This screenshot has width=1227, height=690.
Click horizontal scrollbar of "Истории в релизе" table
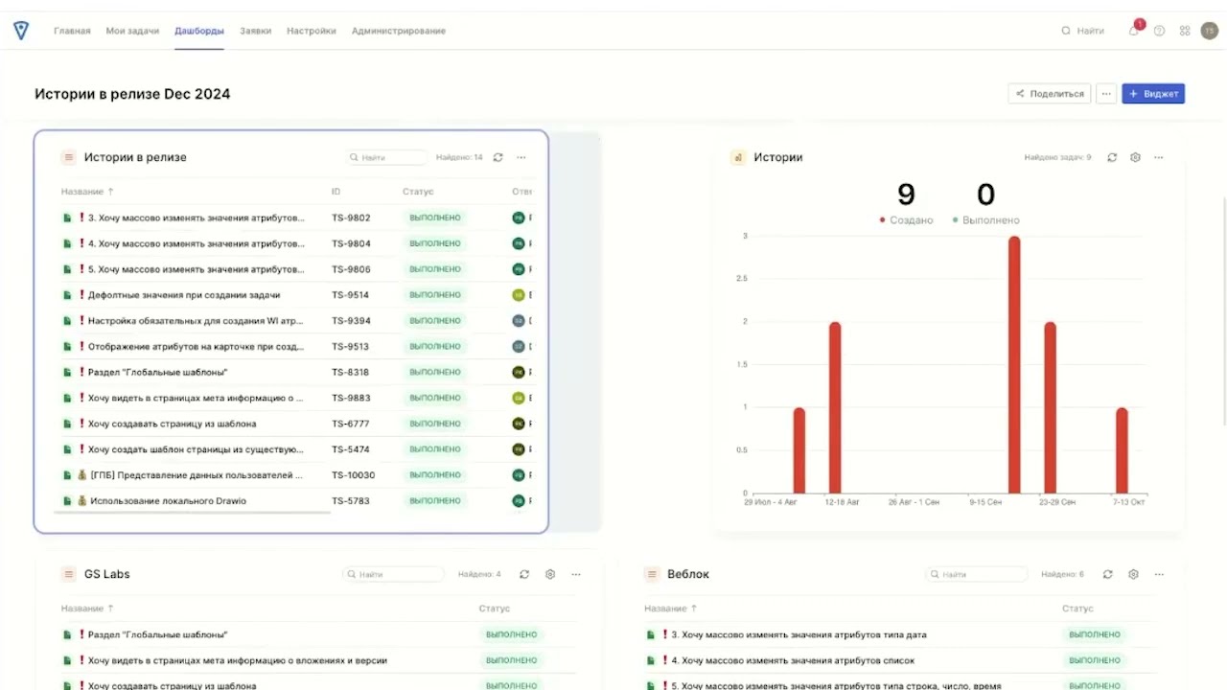click(192, 513)
